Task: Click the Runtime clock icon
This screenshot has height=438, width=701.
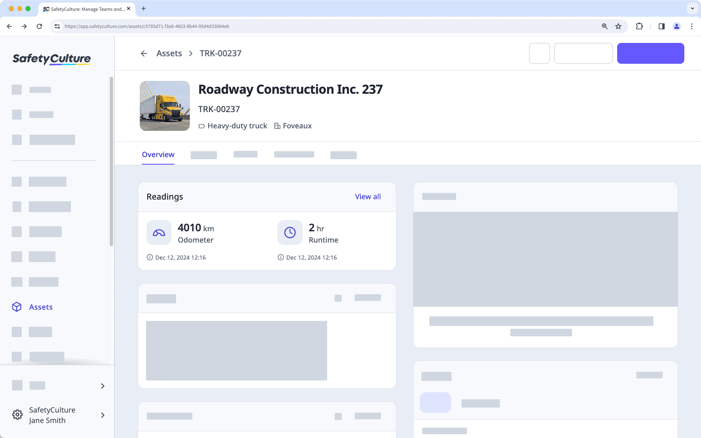Action: [290, 233]
